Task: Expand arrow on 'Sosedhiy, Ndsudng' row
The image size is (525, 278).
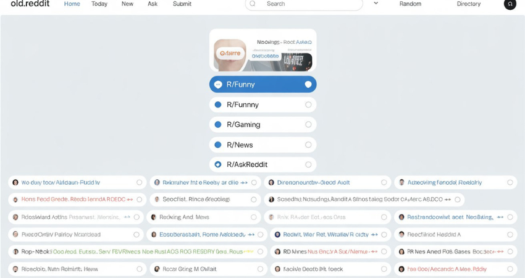Action: point(448,200)
